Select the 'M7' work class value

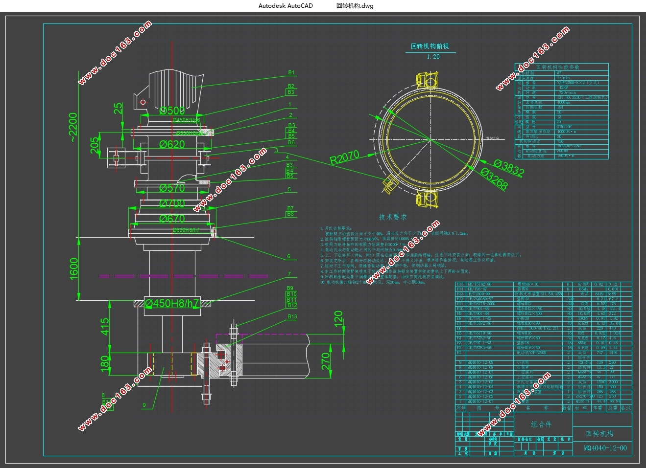coord(559,73)
